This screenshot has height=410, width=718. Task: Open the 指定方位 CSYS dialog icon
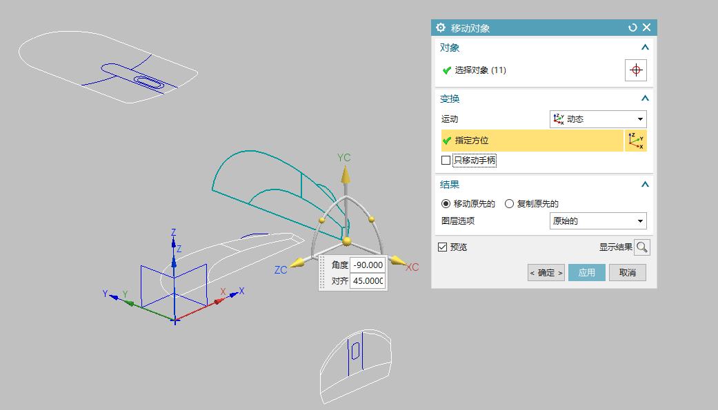click(x=637, y=140)
